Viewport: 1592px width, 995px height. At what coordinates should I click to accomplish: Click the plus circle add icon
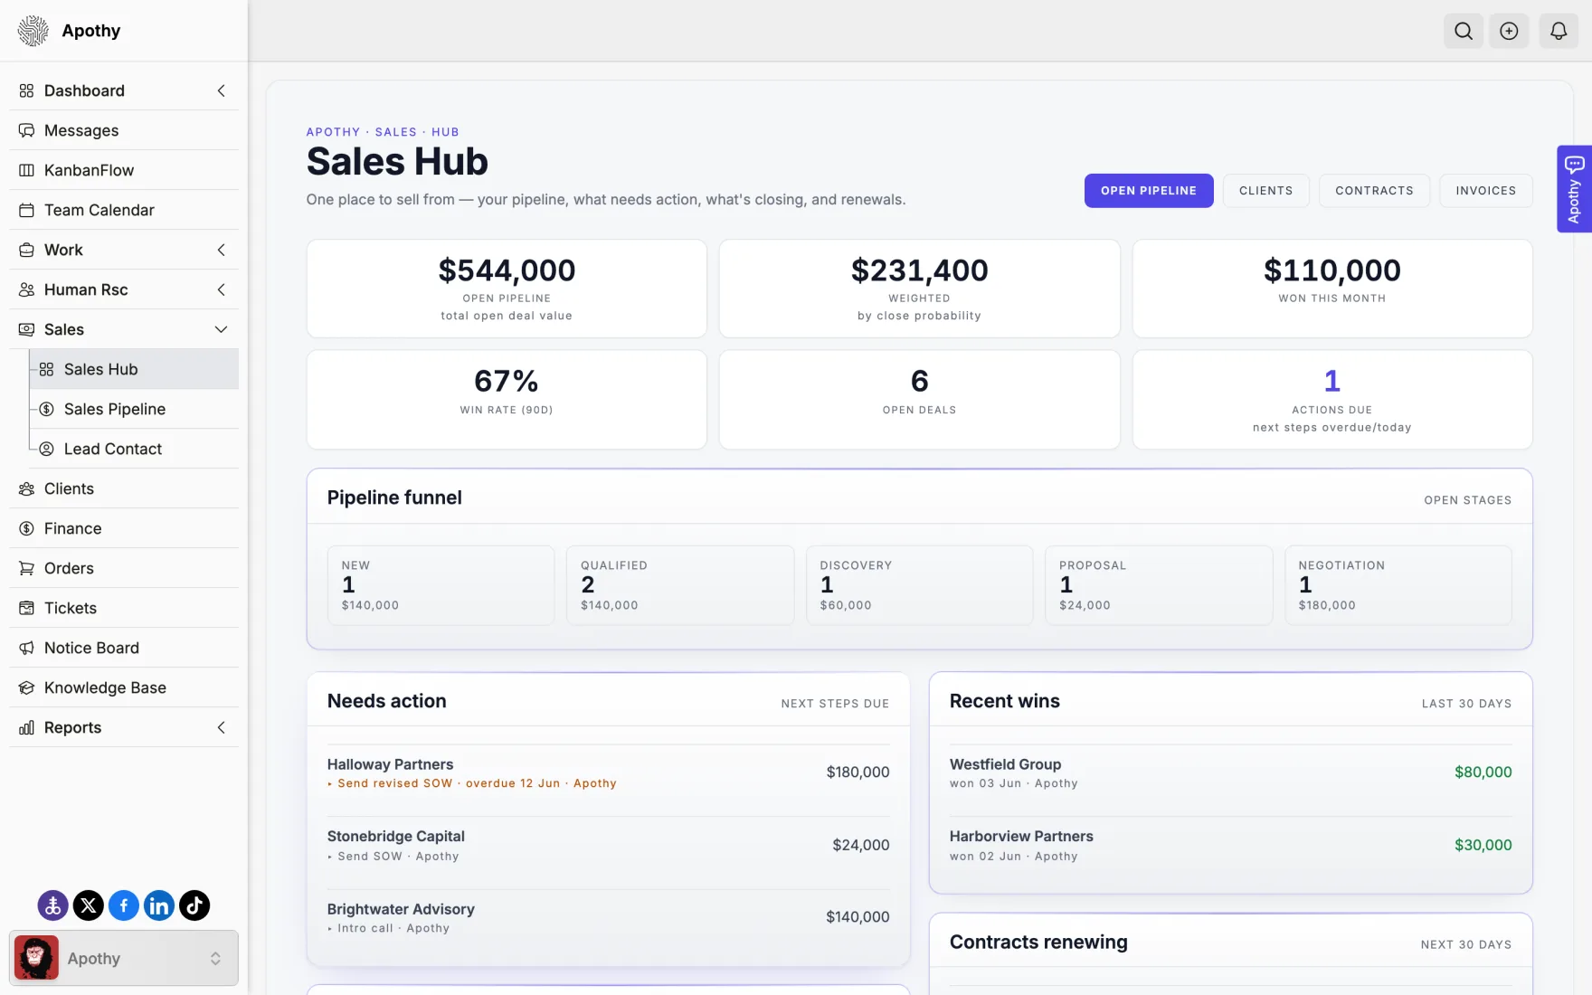[x=1509, y=31]
